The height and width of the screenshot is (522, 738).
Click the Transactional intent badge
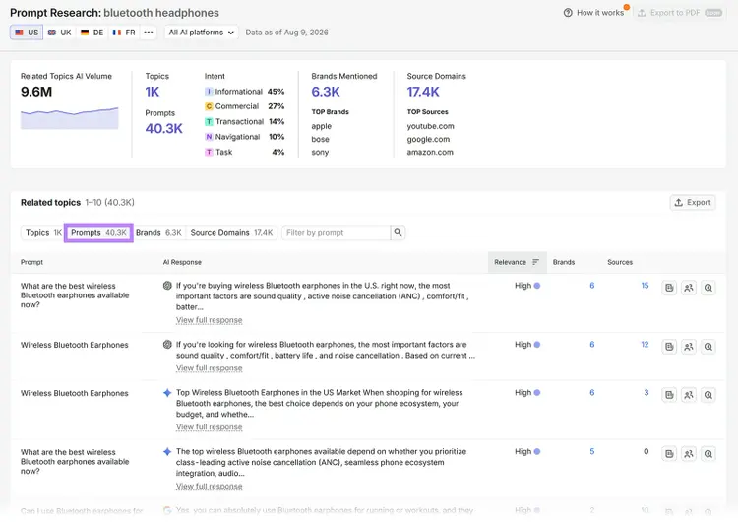click(209, 121)
